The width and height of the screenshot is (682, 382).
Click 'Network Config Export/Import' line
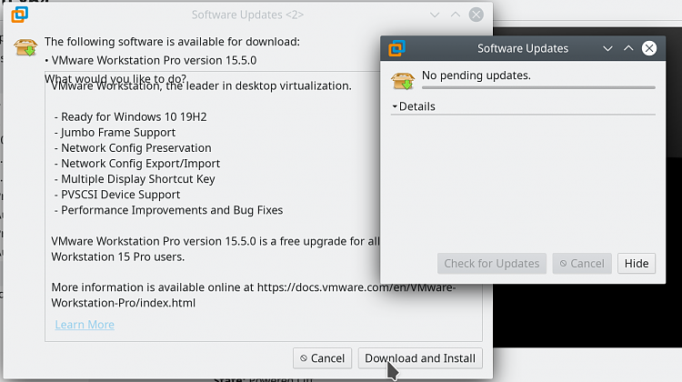point(137,164)
